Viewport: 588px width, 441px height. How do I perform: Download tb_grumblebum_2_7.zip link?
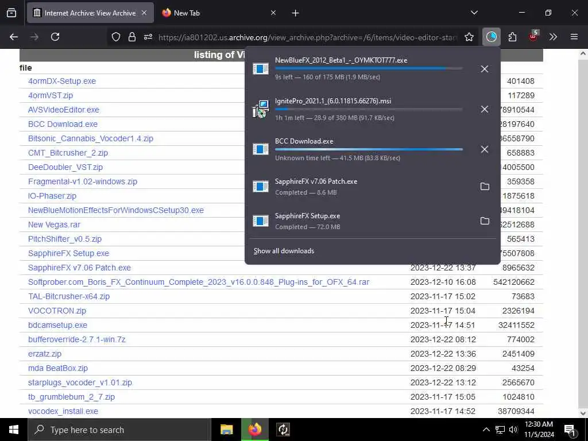point(71,397)
